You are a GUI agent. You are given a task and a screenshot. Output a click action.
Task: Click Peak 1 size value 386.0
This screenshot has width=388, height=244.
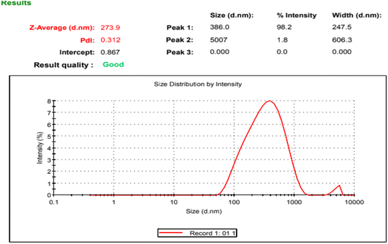click(x=220, y=27)
